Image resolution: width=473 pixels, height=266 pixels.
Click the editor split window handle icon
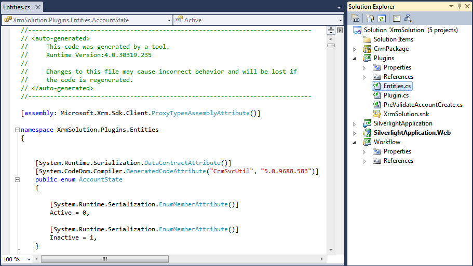(331, 30)
